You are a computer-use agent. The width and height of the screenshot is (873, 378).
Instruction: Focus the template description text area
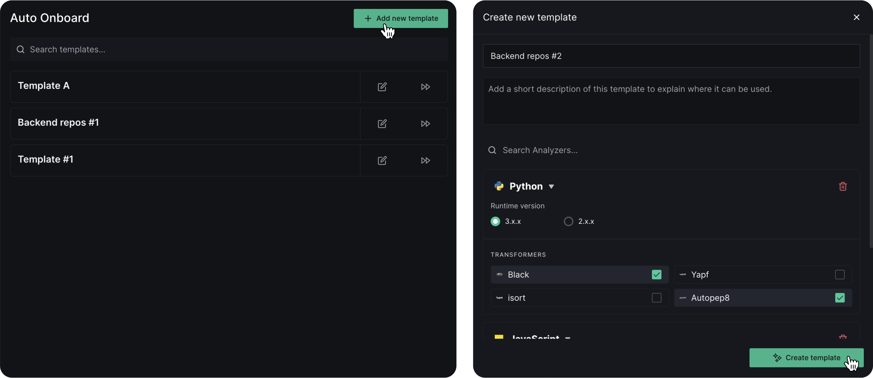point(671,101)
